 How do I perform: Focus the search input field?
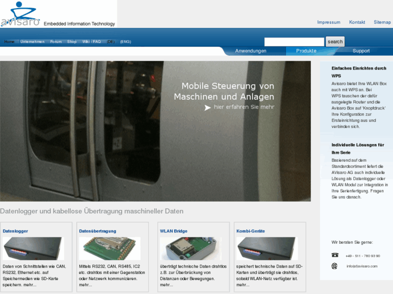click(x=294, y=42)
